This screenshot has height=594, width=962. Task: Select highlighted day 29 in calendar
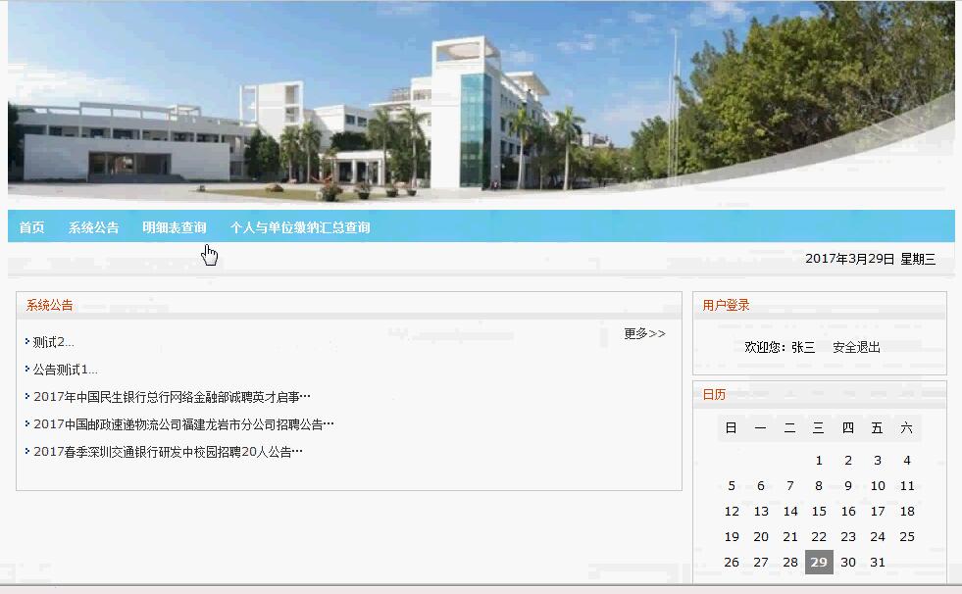pyautogui.click(x=819, y=562)
